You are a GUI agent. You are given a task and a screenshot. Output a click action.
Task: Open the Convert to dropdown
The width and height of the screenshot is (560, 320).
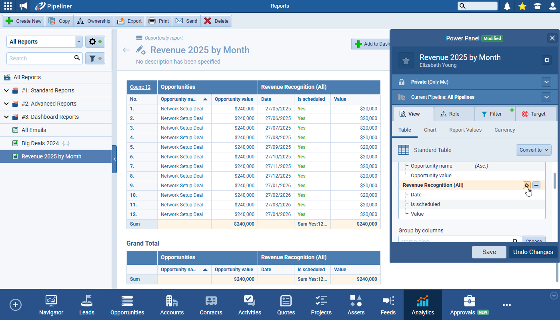tap(534, 150)
